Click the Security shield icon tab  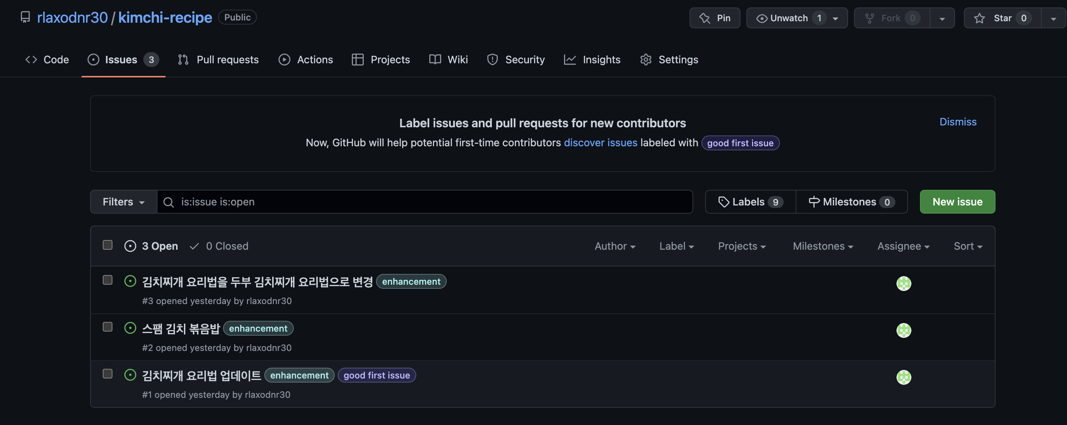(x=492, y=60)
